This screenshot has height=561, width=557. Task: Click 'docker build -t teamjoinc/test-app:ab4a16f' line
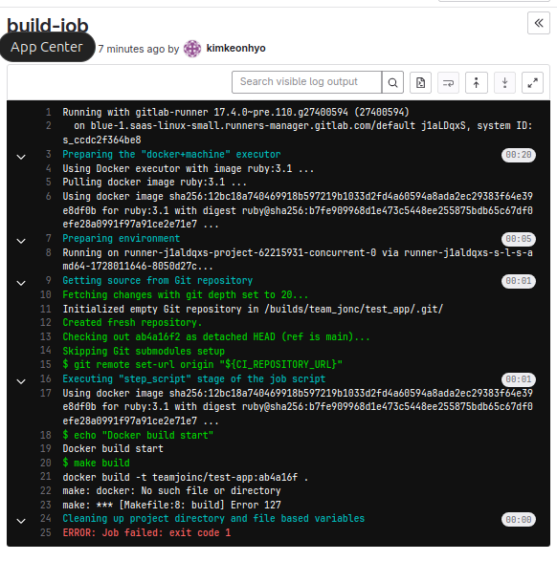click(x=186, y=477)
